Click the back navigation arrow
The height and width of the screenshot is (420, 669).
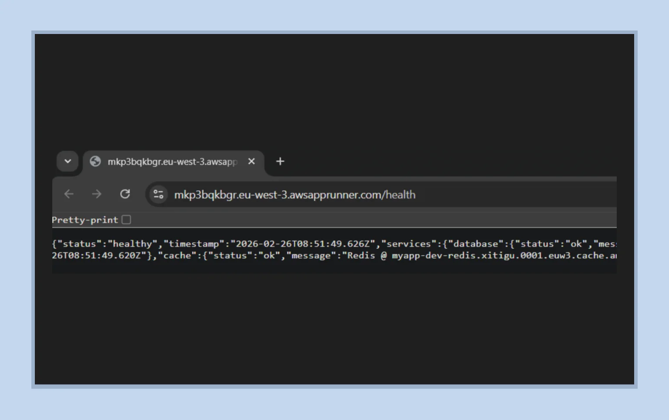(68, 194)
